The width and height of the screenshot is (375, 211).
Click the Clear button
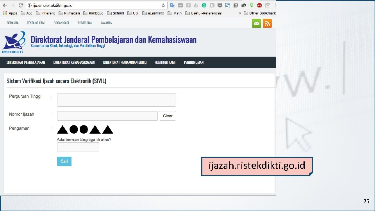(168, 116)
